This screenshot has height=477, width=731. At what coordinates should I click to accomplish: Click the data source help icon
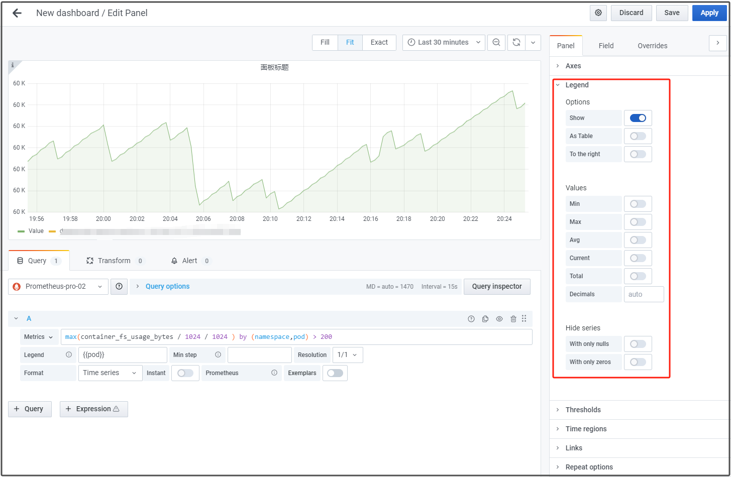[119, 287]
